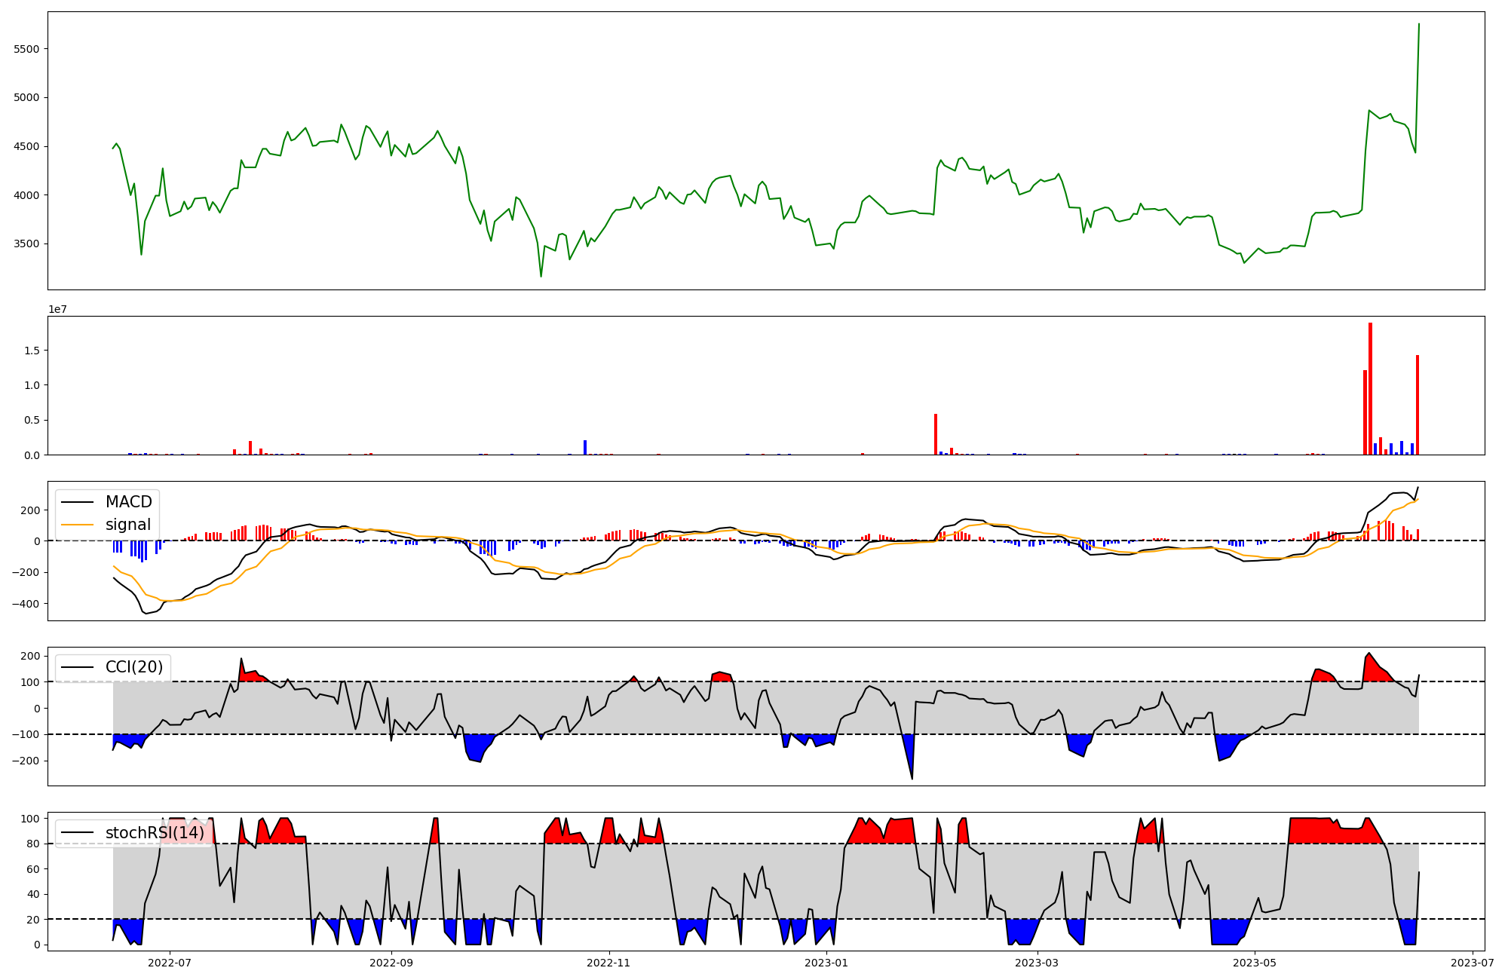Click the 2023-05 date axis label
1508x980 pixels.
click(1255, 963)
